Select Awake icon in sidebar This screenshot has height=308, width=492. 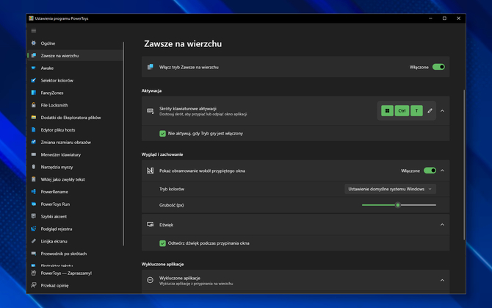(x=34, y=68)
